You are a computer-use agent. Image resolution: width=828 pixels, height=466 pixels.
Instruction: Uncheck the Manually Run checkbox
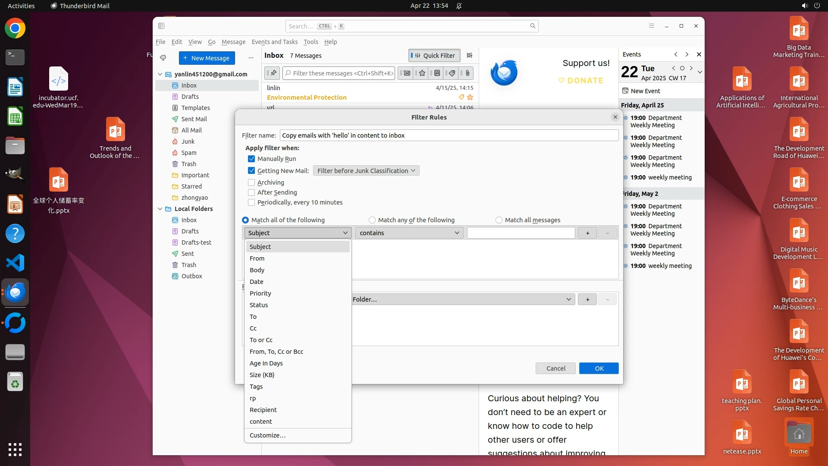pos(251,159)
